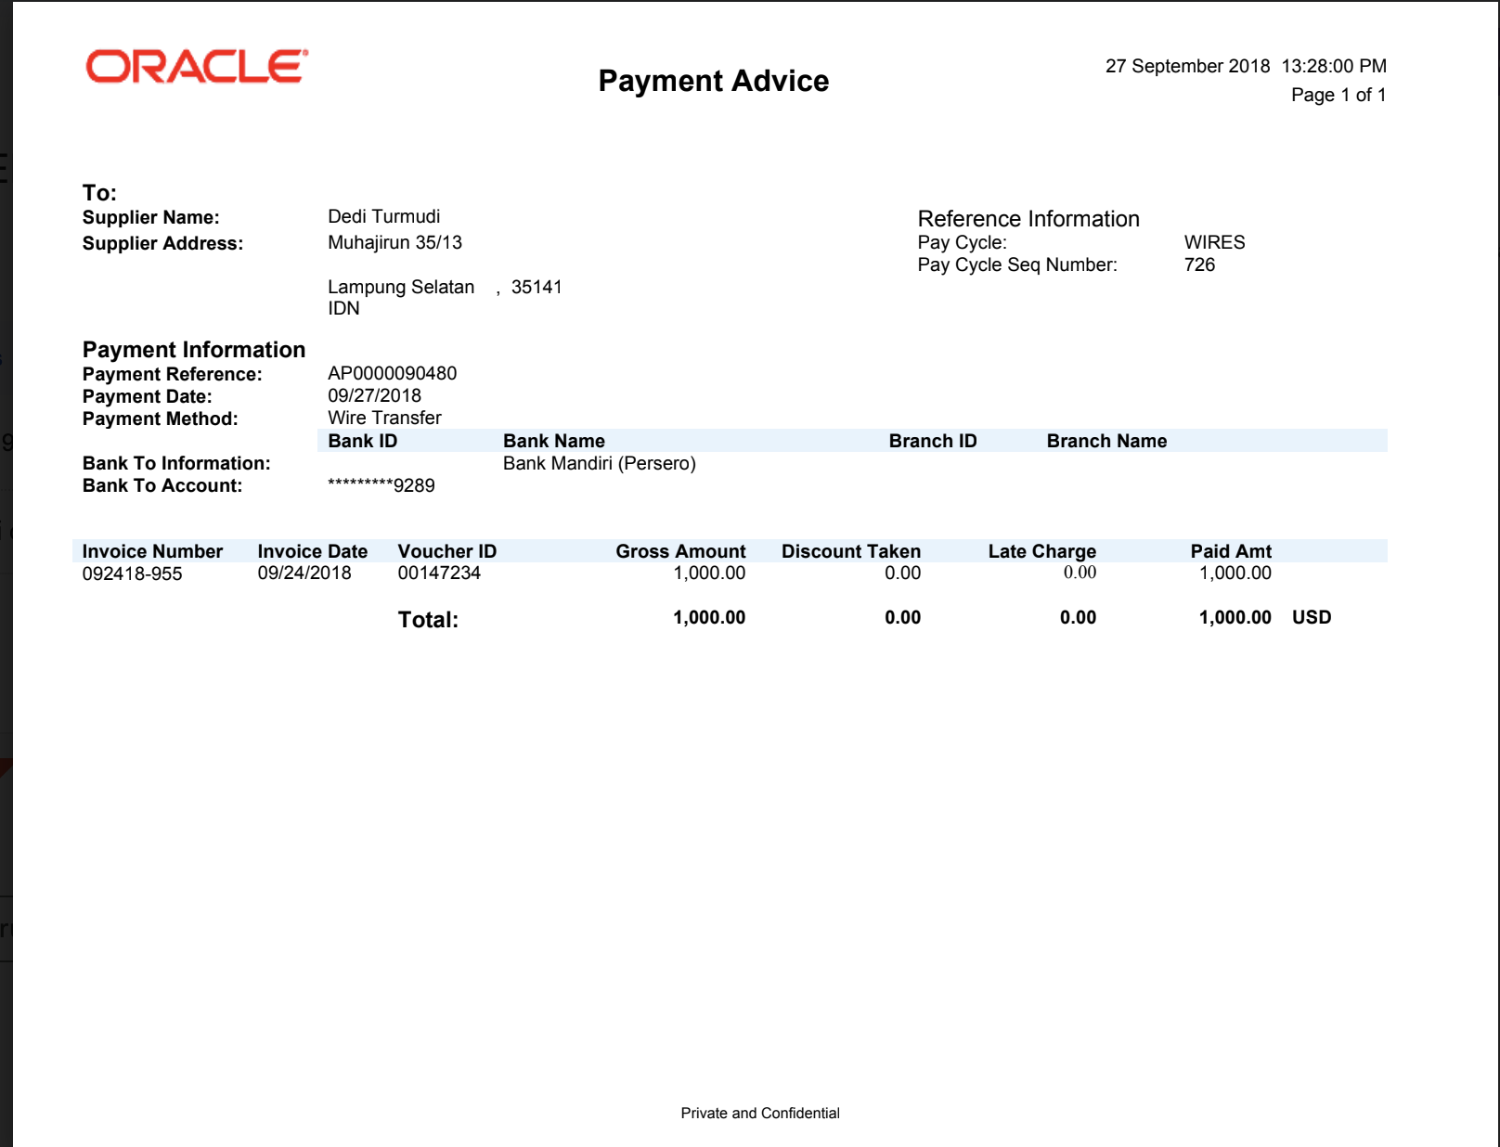Select payment method Wire Transfer

[384, 418]
